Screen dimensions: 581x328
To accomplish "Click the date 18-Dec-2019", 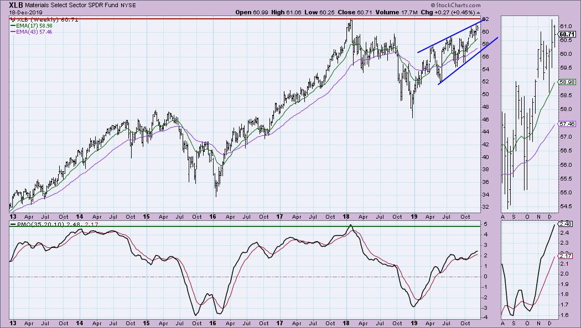I will 25,12.
